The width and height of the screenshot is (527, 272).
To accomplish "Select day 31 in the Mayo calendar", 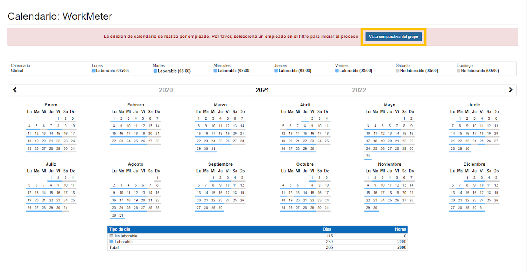I will pos(368,156).
